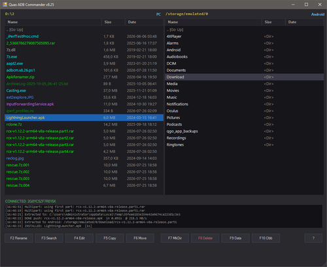Copy selection with F5 Copy button
Screen dimensions: 327x267
110,238
